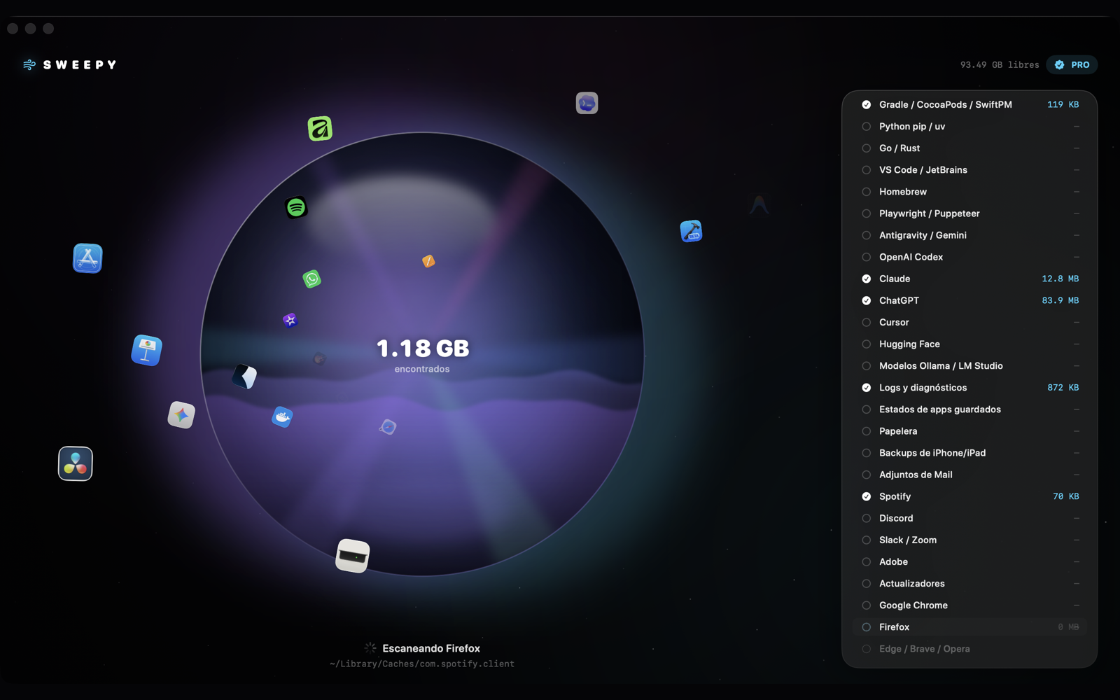Select the 'Playwright / Puppeteer' row label

click(930, 213)
